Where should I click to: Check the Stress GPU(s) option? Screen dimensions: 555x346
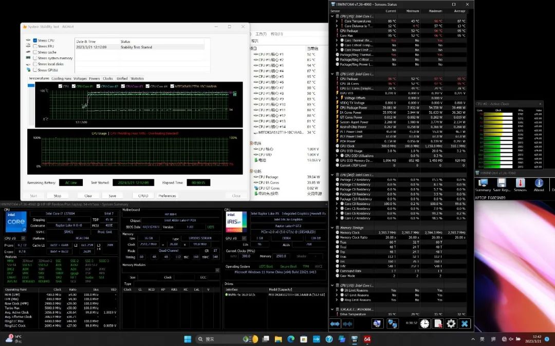[x=35, y=70]
